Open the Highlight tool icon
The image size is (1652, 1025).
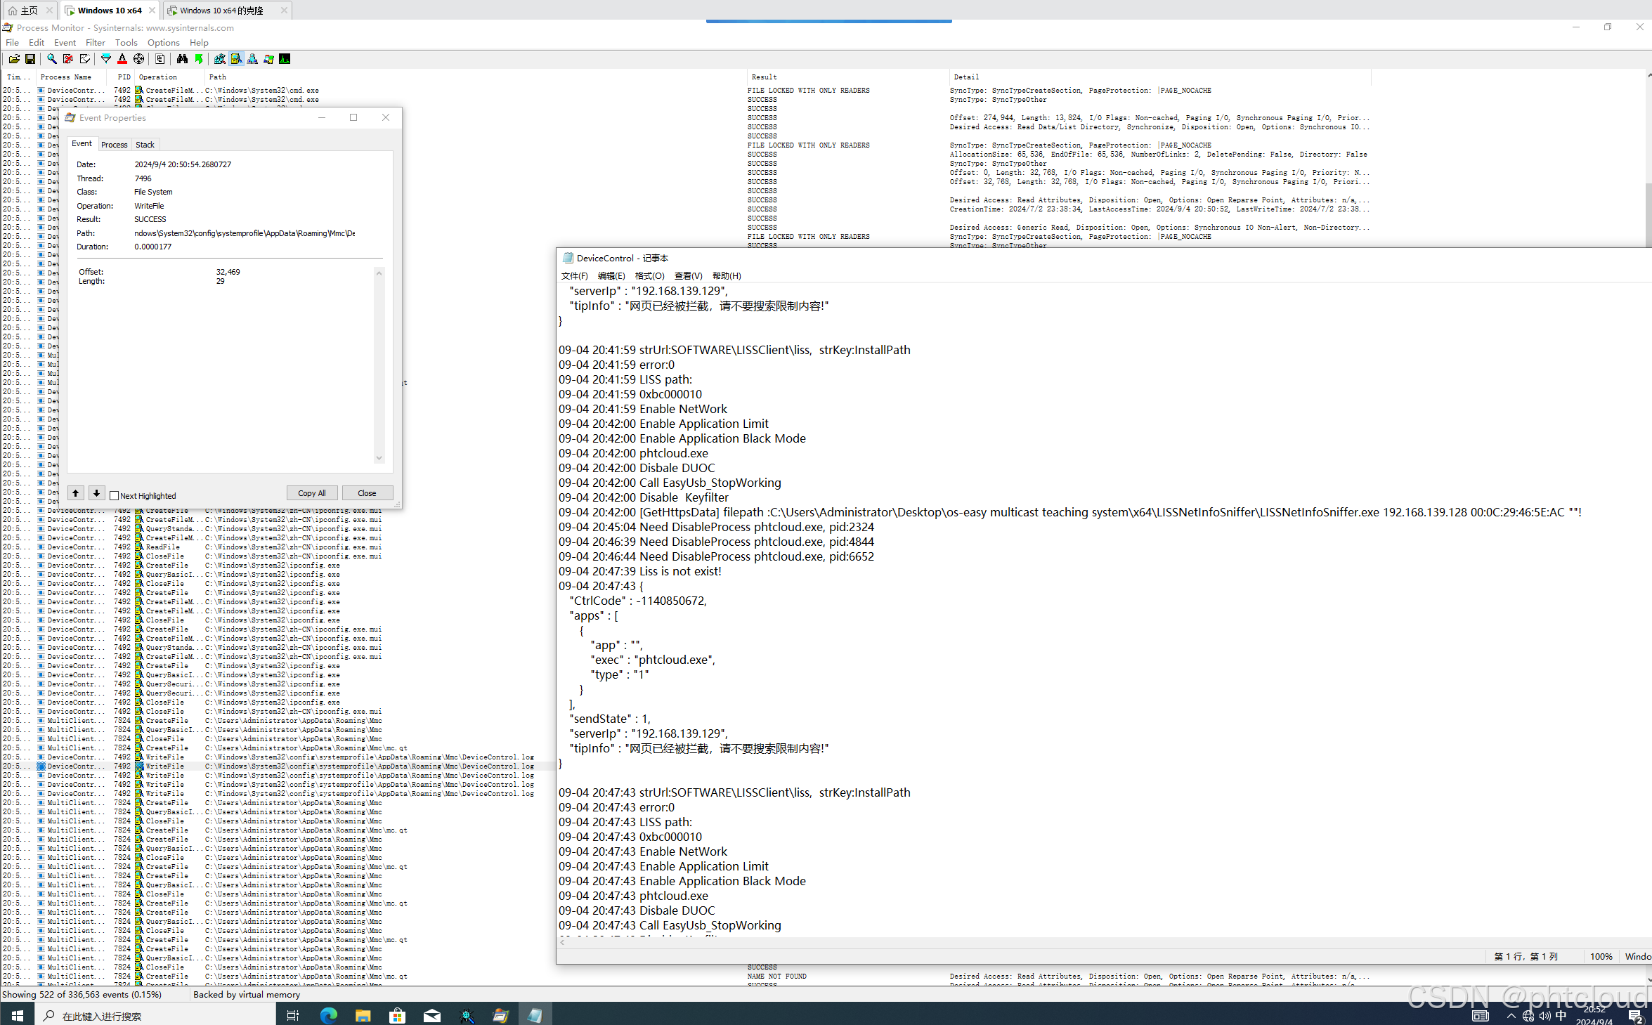pyautogui.click(x=122, y=59)
